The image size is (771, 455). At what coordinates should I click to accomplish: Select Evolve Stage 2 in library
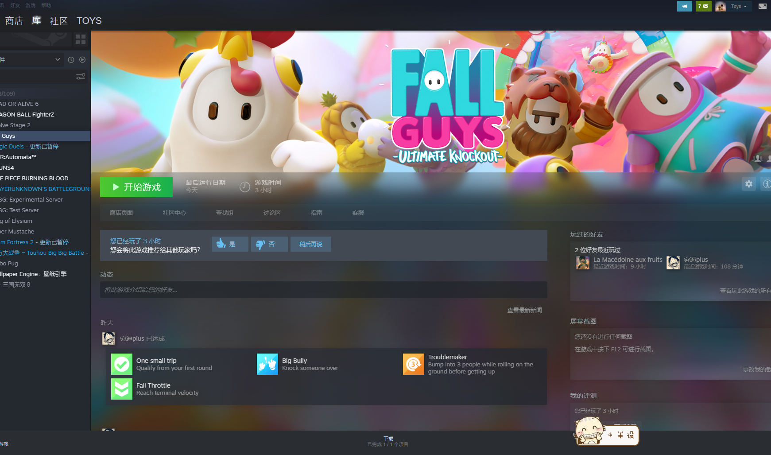(x=45, y=125)
